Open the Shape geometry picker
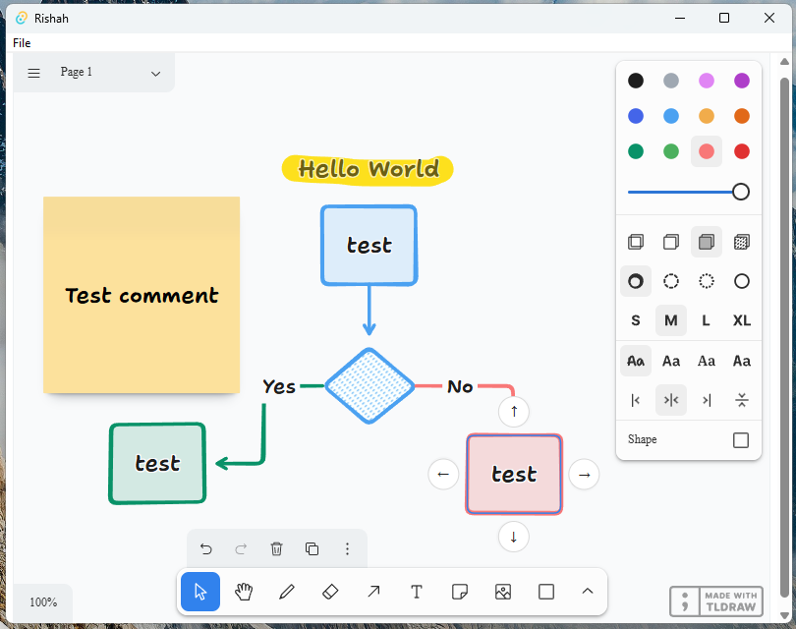The image size is (796, 629). click(741, 440)
